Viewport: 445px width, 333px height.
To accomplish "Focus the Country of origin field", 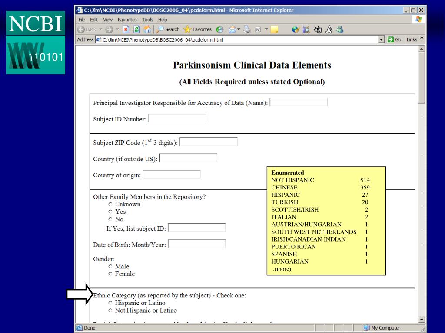I will pos(171,174).
